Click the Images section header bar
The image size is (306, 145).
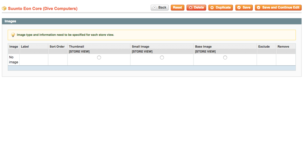point(152,21)
